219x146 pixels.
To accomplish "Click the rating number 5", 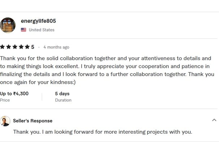I will click(x=33, y=47).
